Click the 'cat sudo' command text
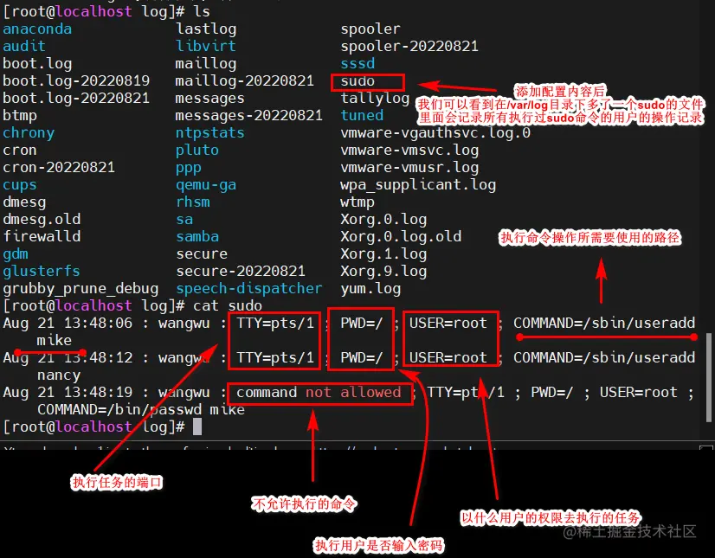Image resolution: width=715 pixels, height=558 pixels. (x=228, y=306)
